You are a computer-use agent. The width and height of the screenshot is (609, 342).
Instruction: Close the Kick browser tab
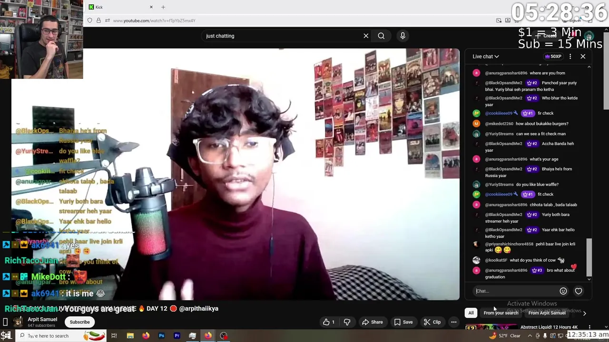click(x=151, y=7)
